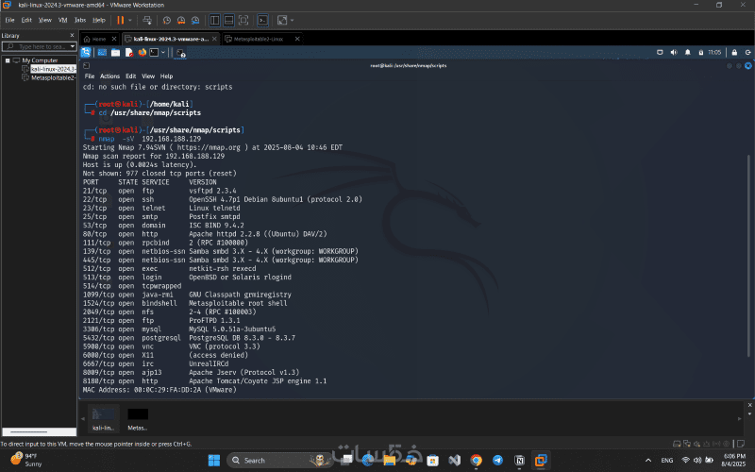Open the terminal File menu
Viewport: 755px width, 472px height.
coord(90,76)
